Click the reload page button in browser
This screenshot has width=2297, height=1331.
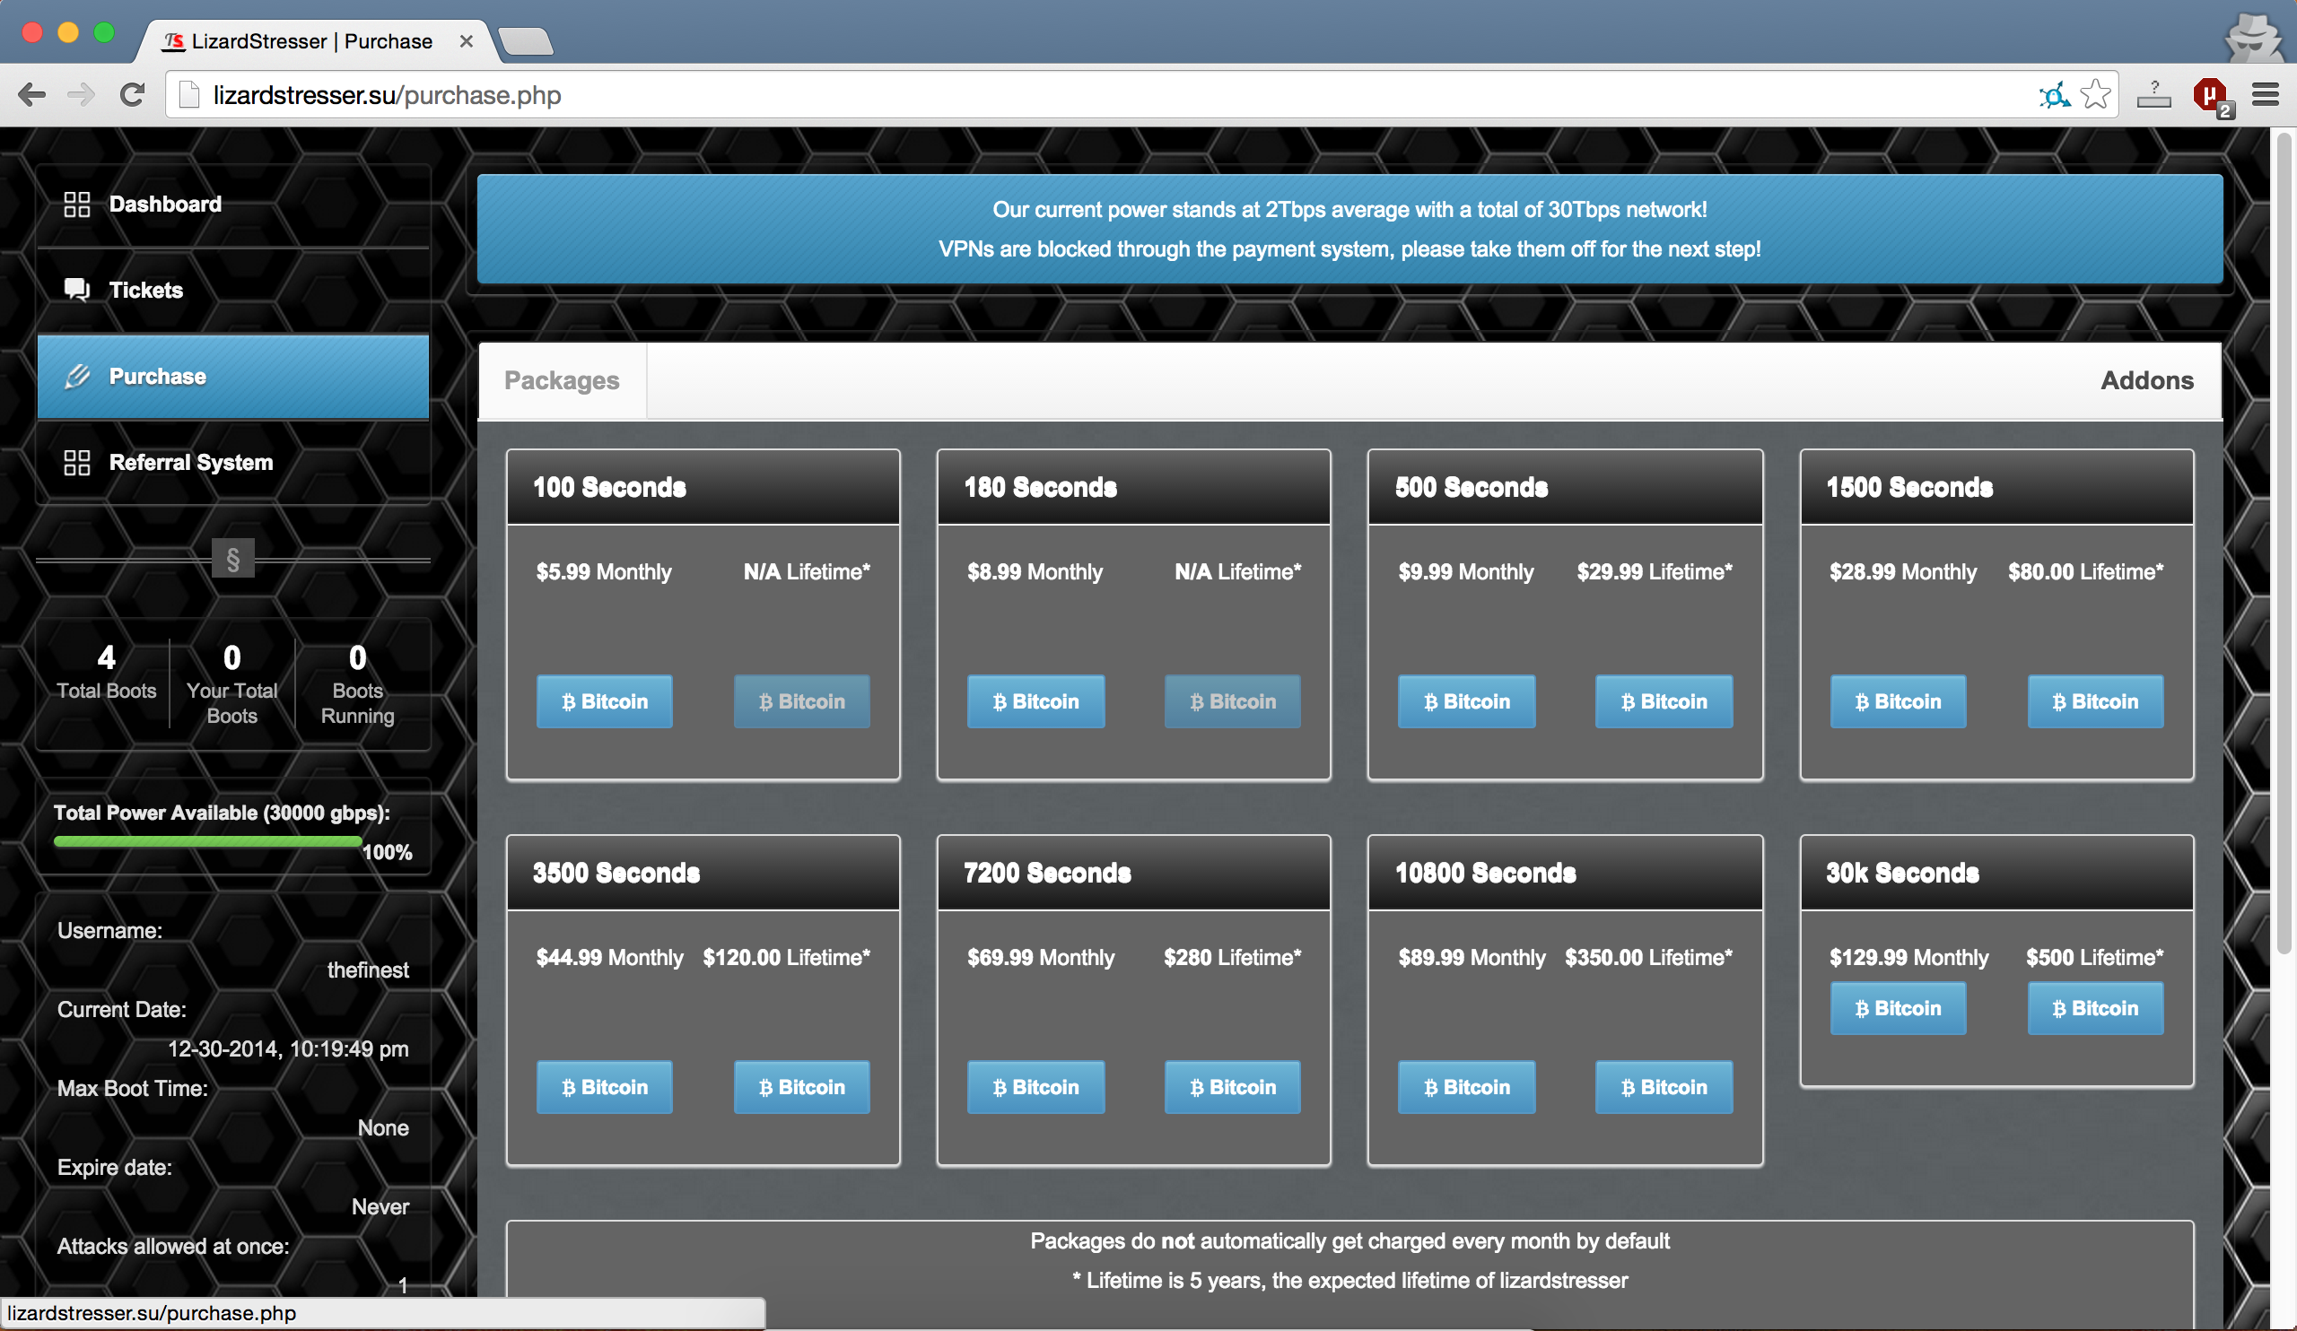pyautogui.click(x=133, y=95)
